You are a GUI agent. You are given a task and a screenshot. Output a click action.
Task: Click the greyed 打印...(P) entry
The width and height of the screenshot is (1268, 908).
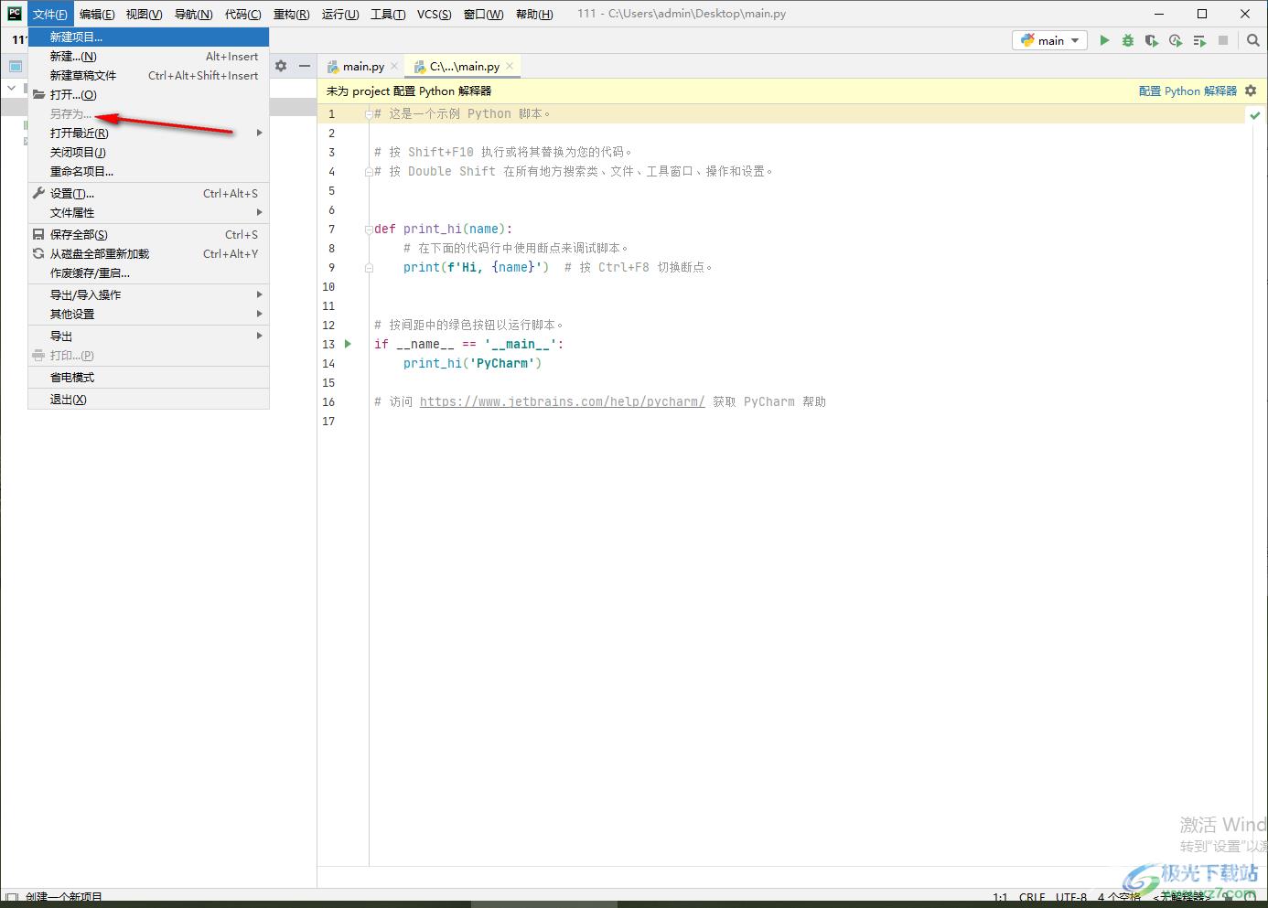tap(148, 355)
